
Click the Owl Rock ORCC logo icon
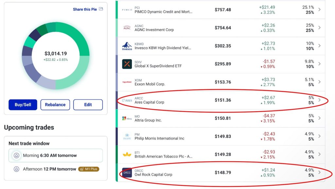coord(127,173)
